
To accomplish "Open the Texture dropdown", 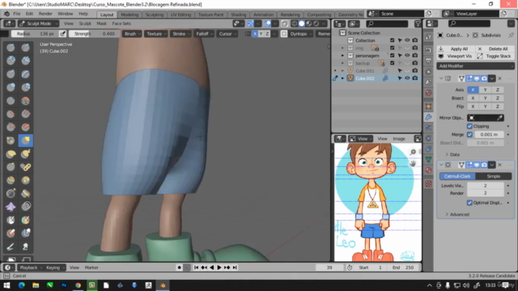I will [x=156, y=34].
